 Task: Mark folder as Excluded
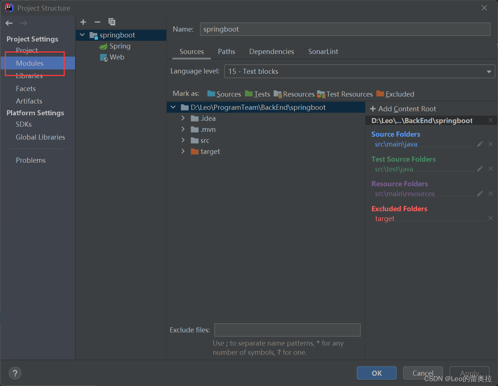[x=395, y=94]
